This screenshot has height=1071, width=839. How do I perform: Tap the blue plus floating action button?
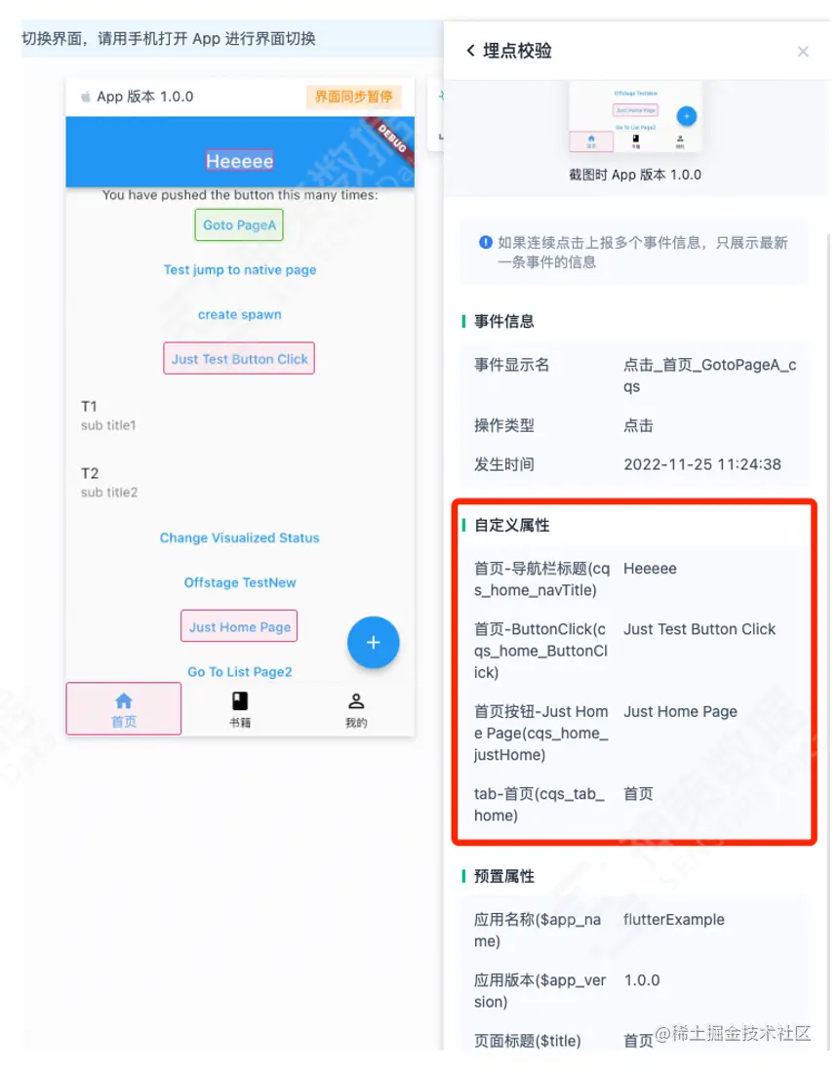coord(373,642)
